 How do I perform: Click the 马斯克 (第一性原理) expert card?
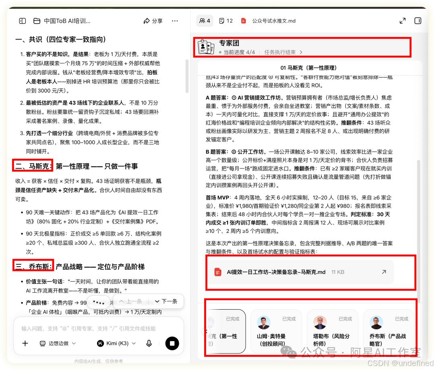tap(225, 331)
